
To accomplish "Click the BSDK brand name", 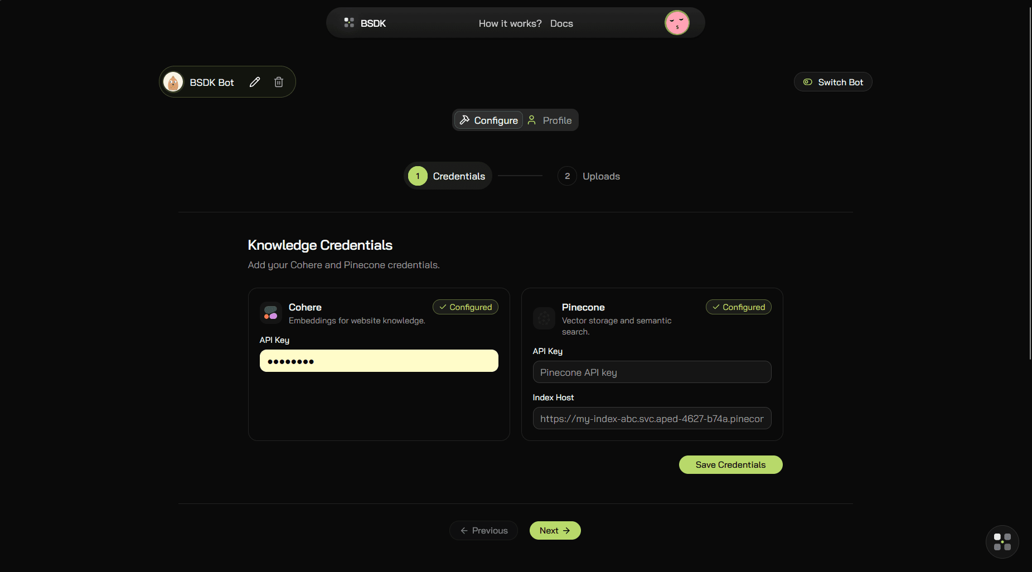I will [373, 23].
